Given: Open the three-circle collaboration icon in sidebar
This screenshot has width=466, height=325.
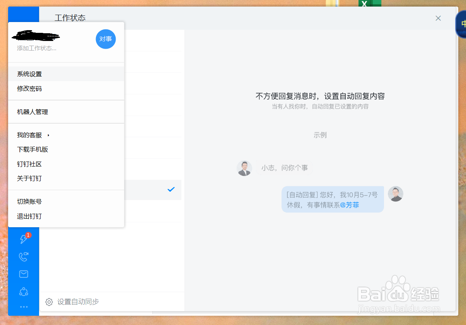Looking at the screenshot, I should pyautogui.click(x=24, y=291).
